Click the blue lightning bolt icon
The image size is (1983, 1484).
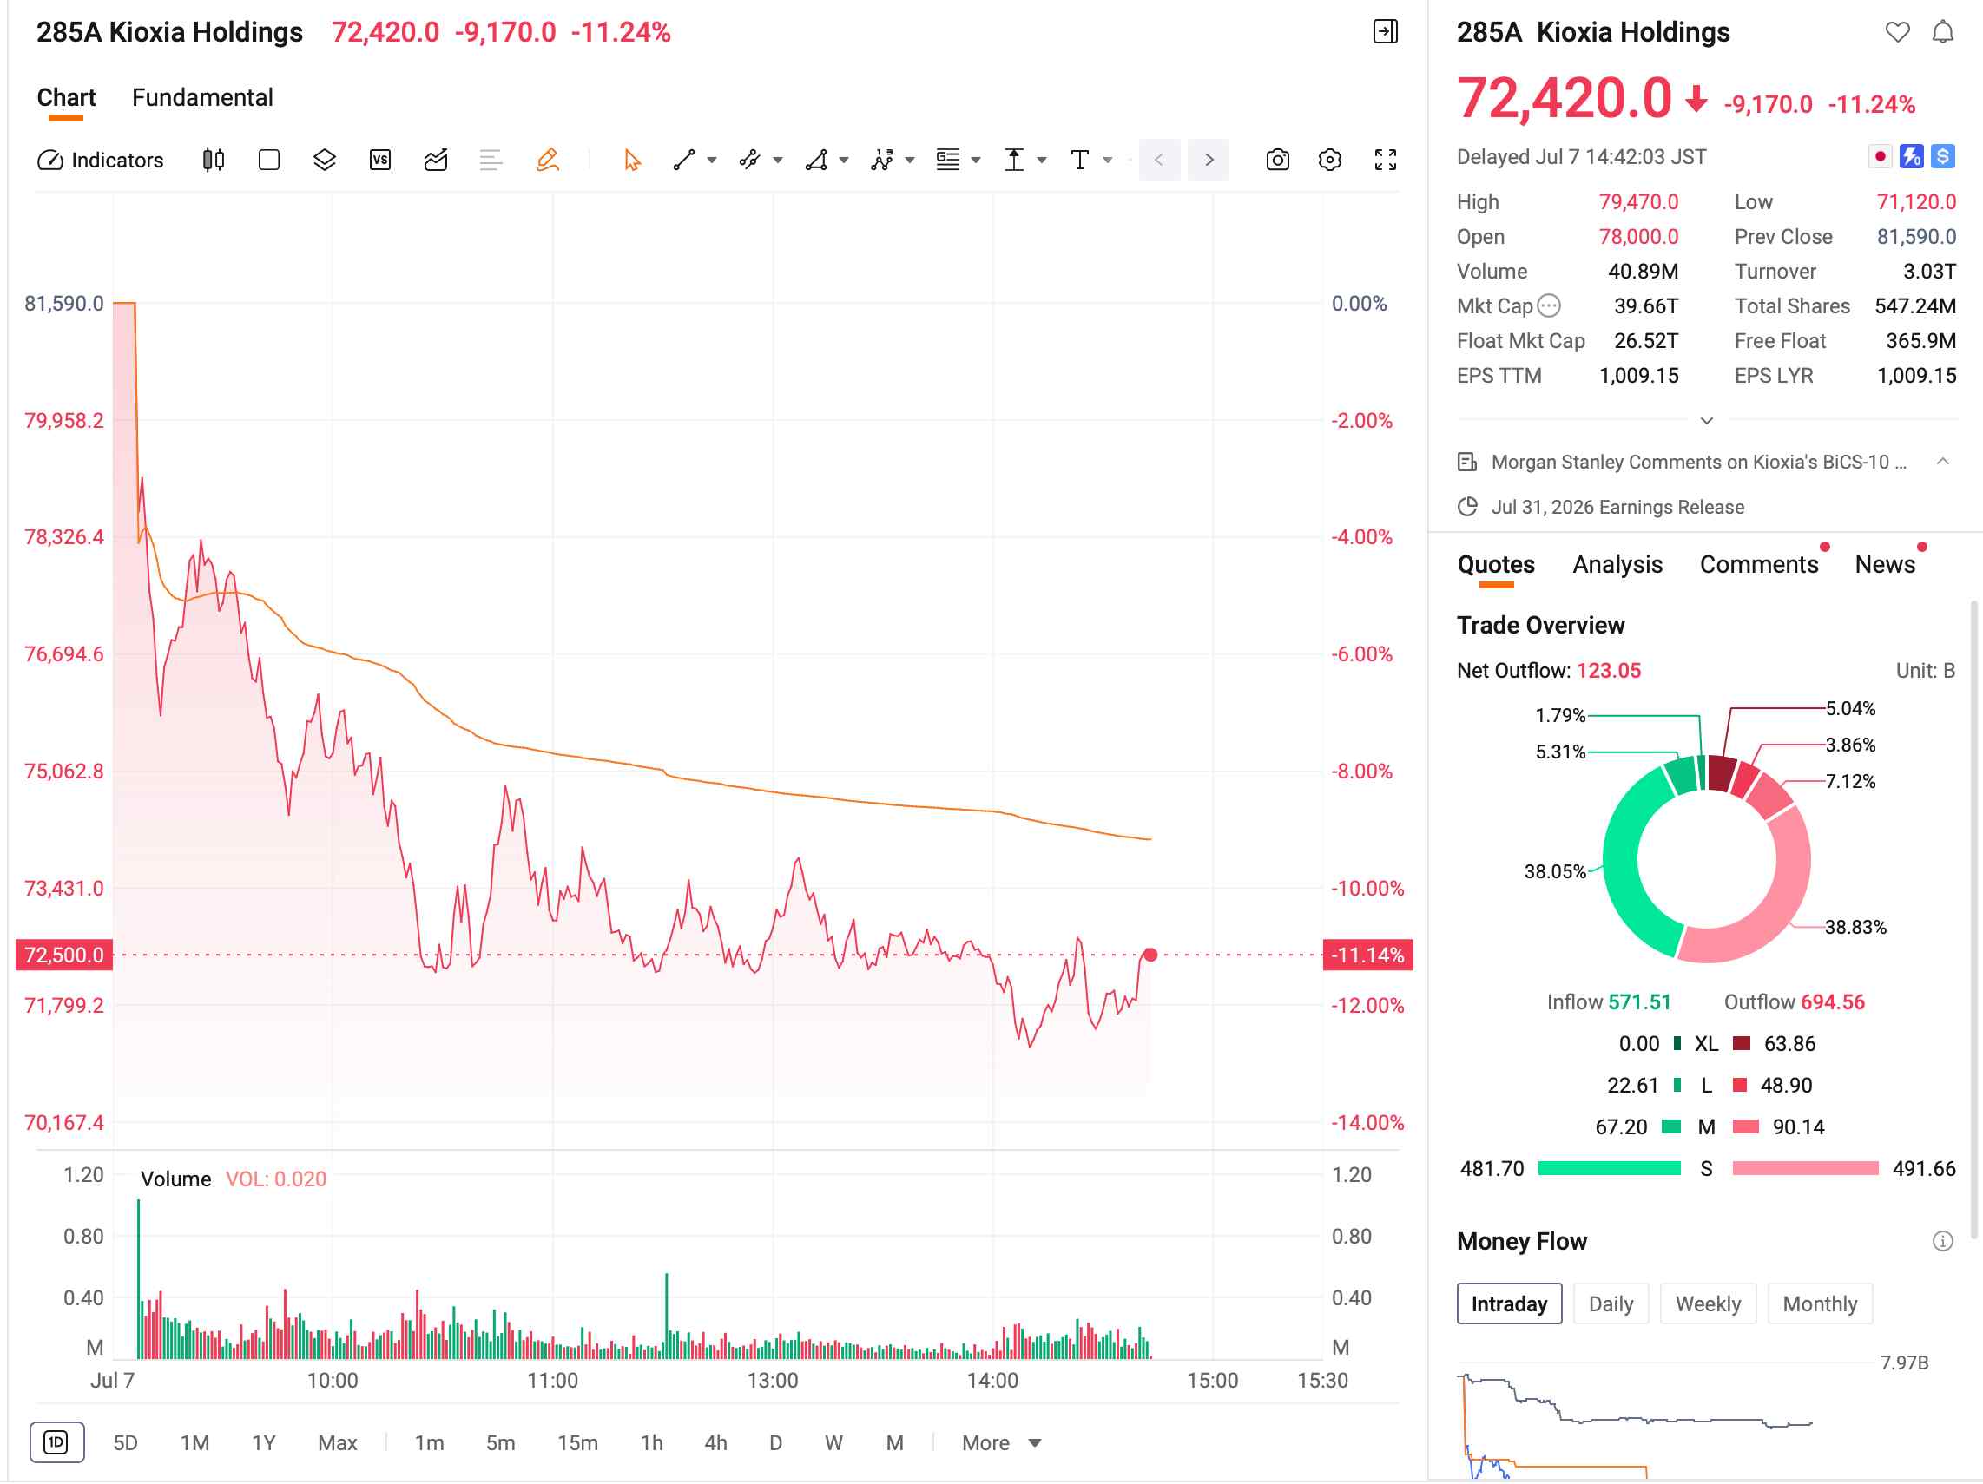pos(1911,157)
